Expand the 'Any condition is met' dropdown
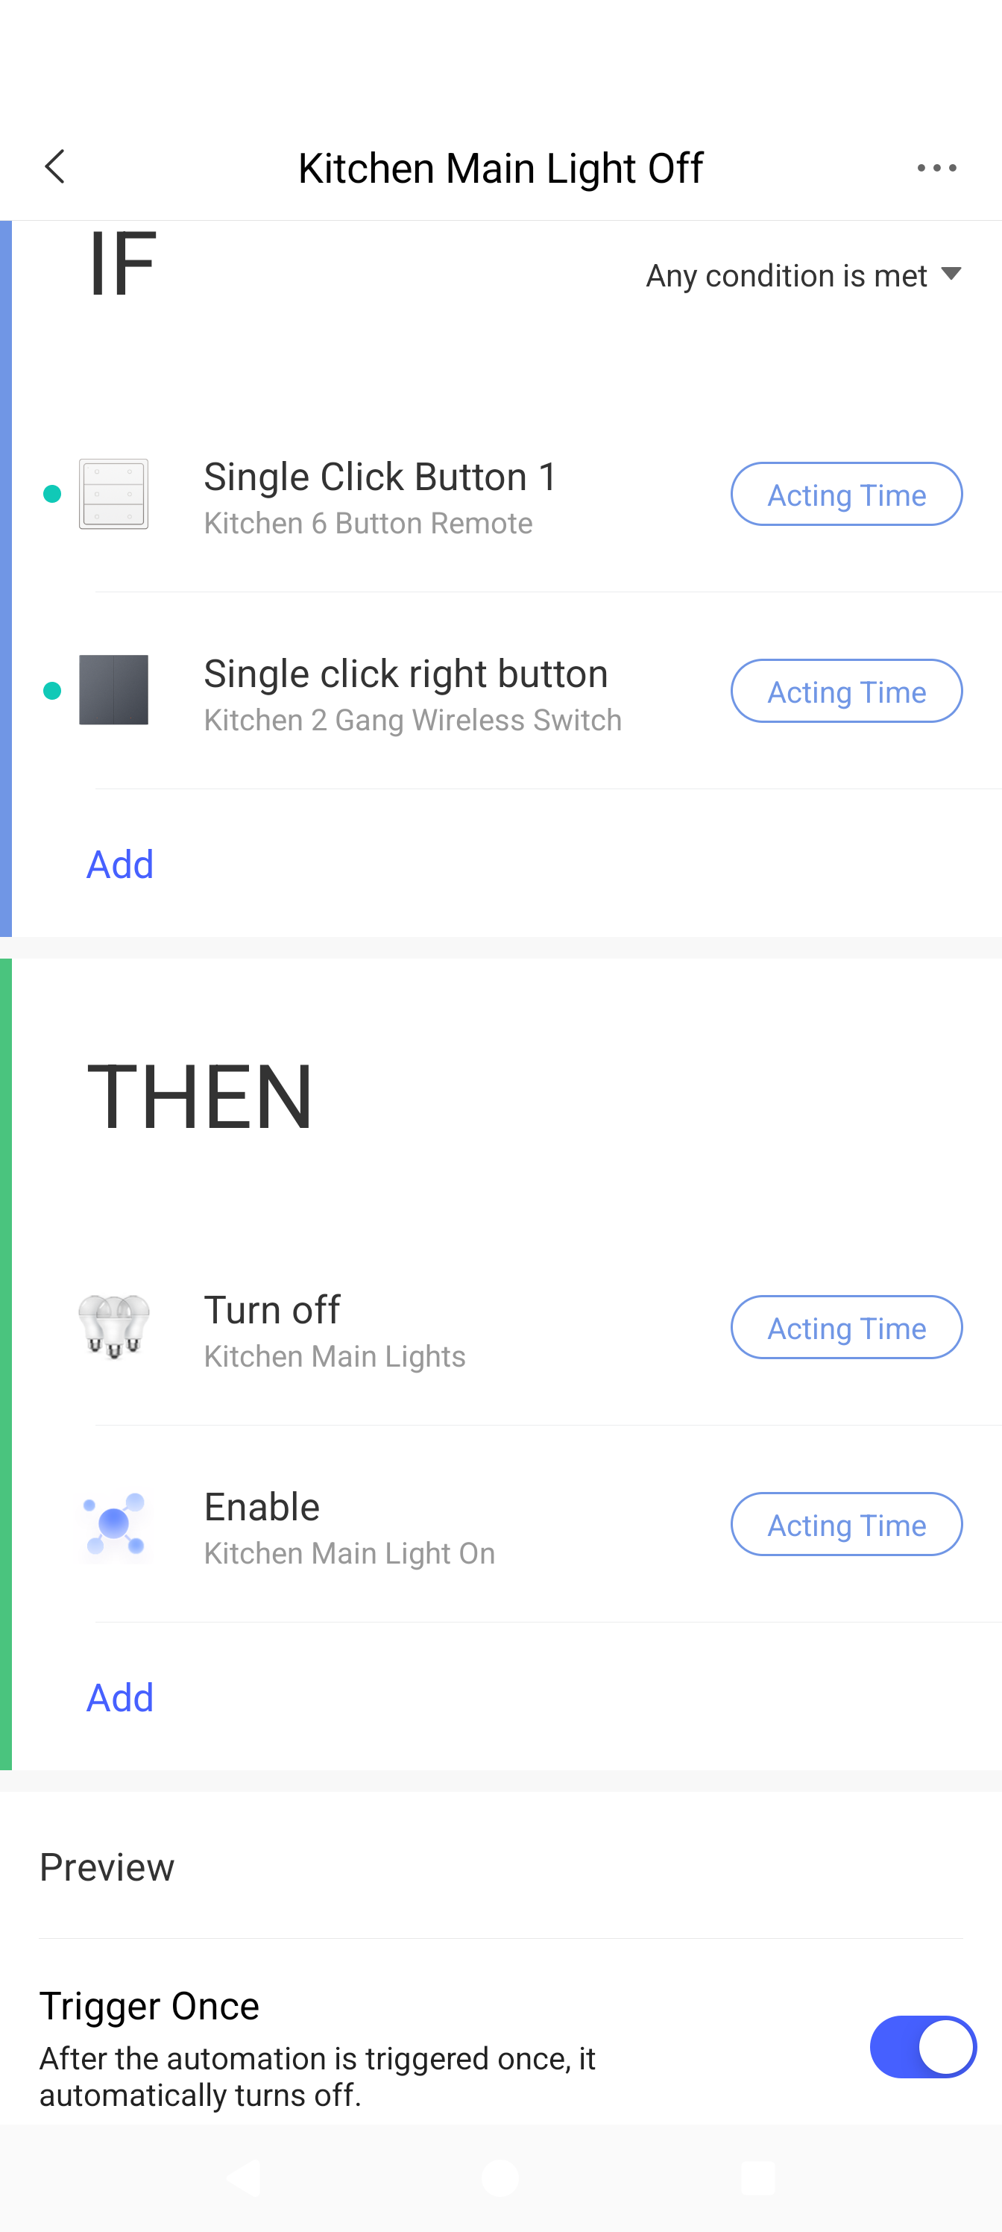The height and width of the screenshot is (2232, 1002). pos(804,275)
